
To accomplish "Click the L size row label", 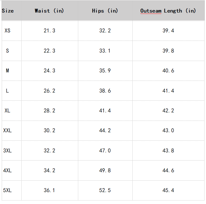I will click(7, 91).
